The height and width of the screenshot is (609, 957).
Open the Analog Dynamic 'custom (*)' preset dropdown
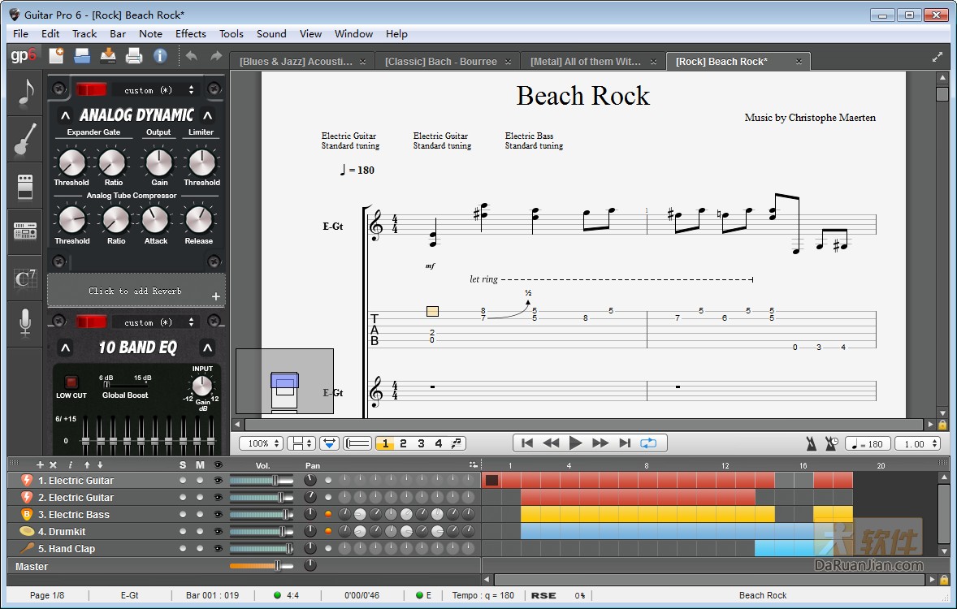tap(156, 89)
